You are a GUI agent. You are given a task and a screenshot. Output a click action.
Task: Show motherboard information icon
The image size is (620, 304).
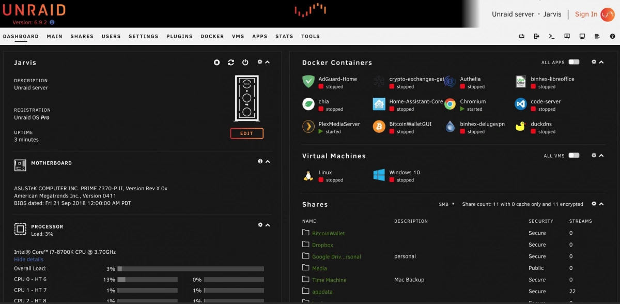[260, 161]
